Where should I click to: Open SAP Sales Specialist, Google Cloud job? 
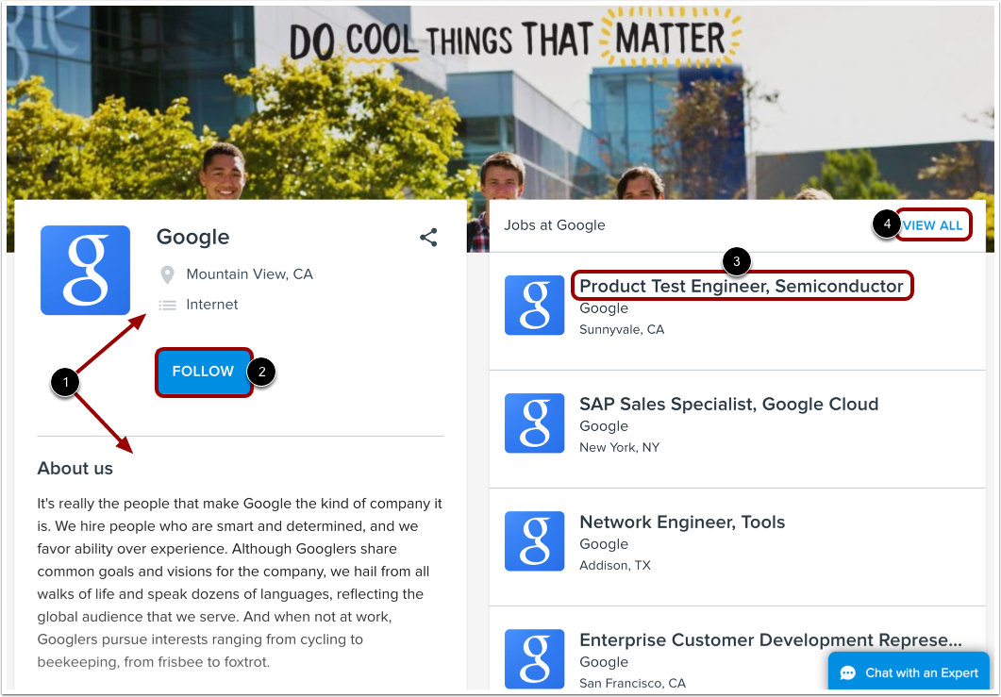click(728, 404)
